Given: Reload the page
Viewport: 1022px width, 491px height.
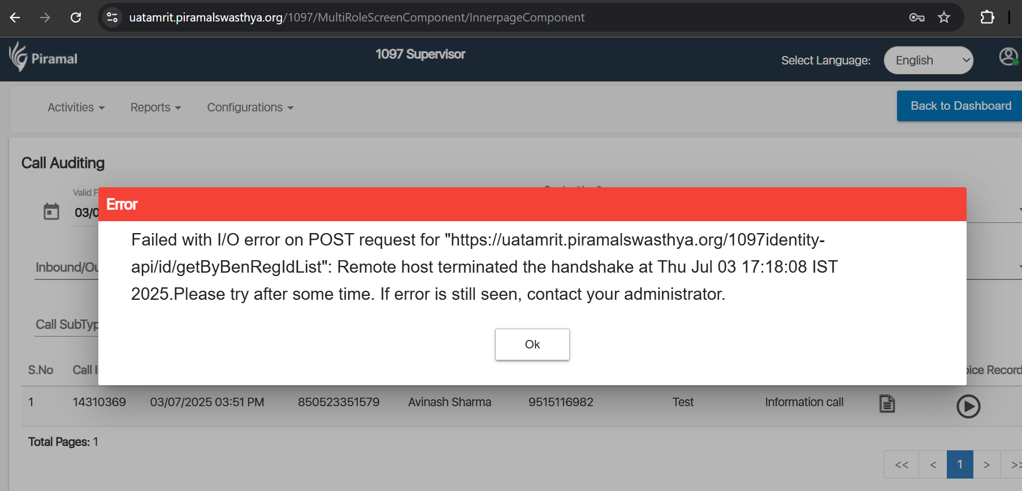Looking at the screenshot, I should click(x=76, y=18).
